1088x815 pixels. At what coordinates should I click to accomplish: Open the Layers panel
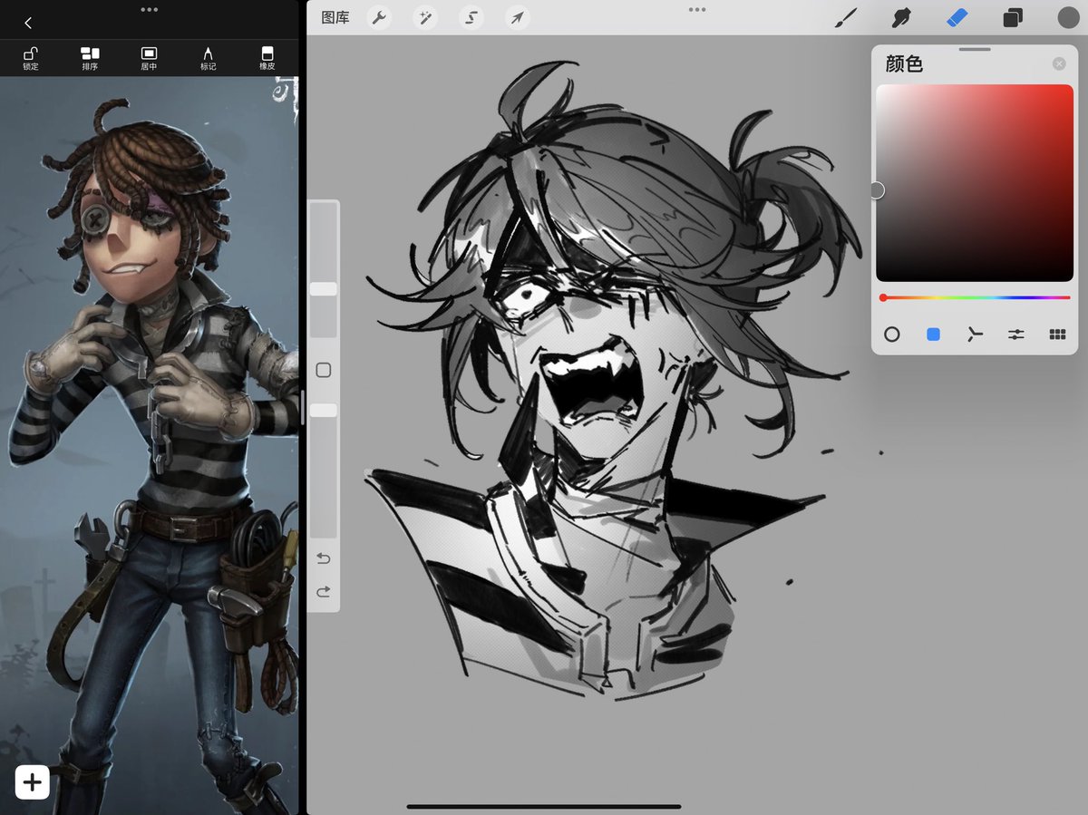point(1013,17)
